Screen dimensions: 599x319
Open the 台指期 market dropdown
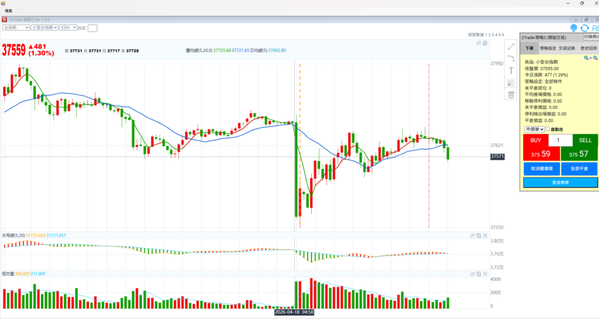pos(16,27)
